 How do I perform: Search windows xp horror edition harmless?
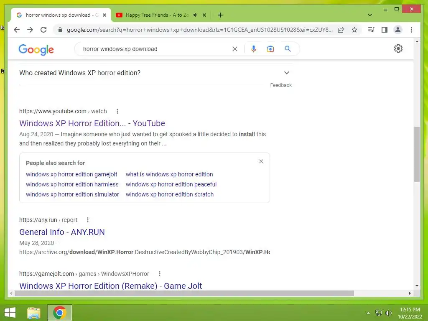pyautogui.click(x=72, y=184)
